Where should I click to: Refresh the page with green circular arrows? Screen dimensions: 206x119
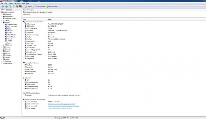point(13,6)
